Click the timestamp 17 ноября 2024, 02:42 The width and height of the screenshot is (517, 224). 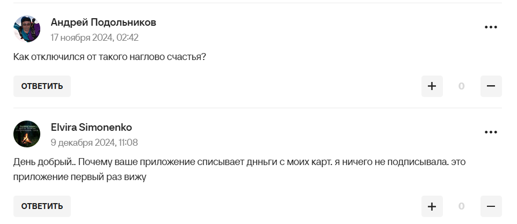click(x=94, y=38)
